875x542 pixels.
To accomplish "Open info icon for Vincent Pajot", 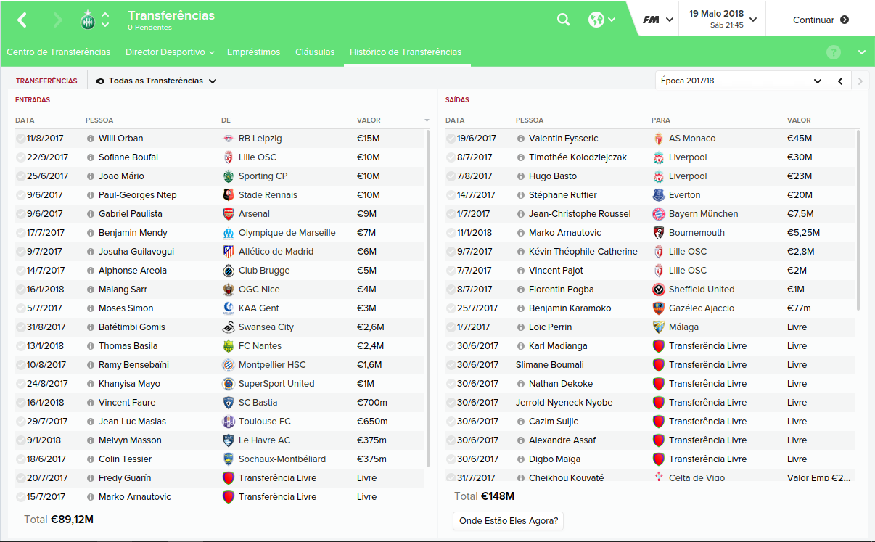I will coord(521,270).
